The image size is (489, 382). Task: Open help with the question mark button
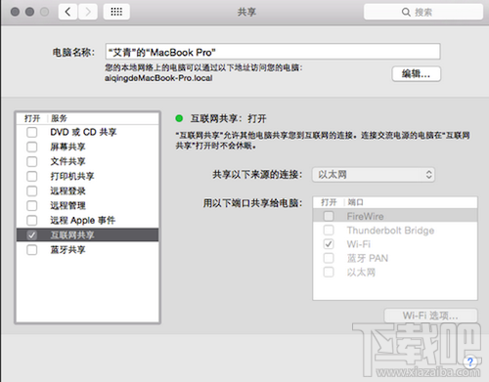[470, 361]
